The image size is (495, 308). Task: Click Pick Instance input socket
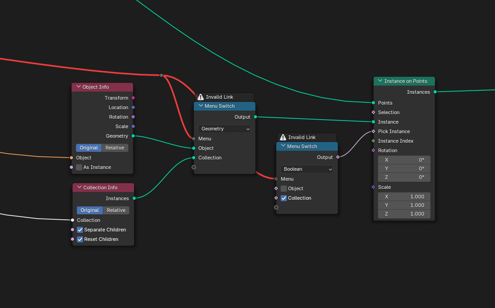click(374, 131)
